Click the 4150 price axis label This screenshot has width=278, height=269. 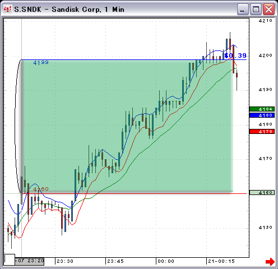click(x=265, y=228)
